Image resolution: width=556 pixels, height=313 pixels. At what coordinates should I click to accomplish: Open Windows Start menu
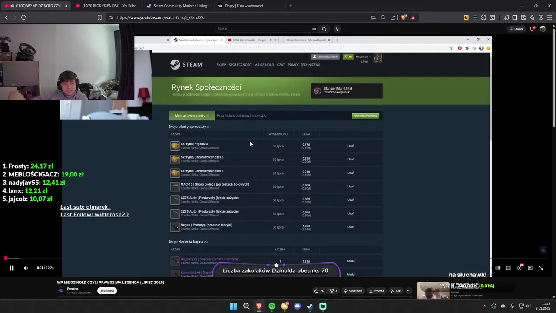coord(233,306)
